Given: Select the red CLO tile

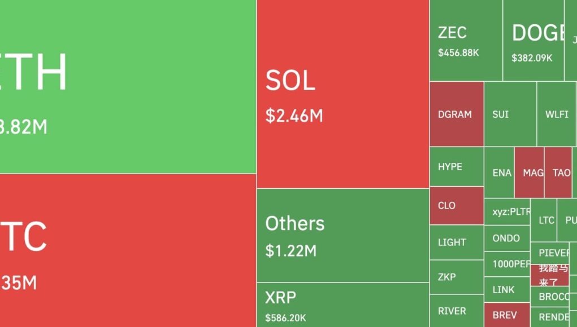Looking at the screenshot, I should coord(456,206).
